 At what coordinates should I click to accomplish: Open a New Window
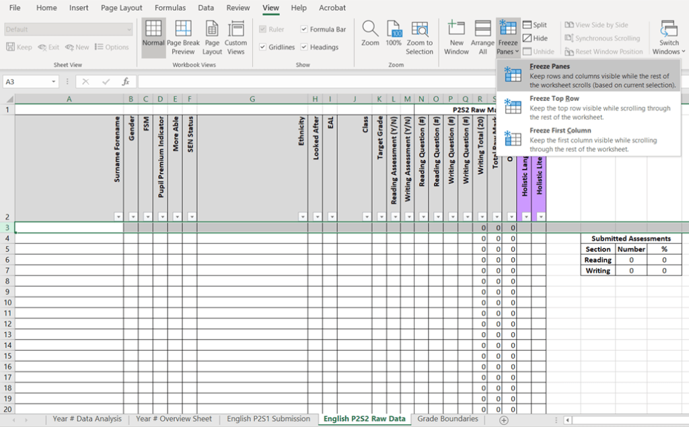(456, 37)
